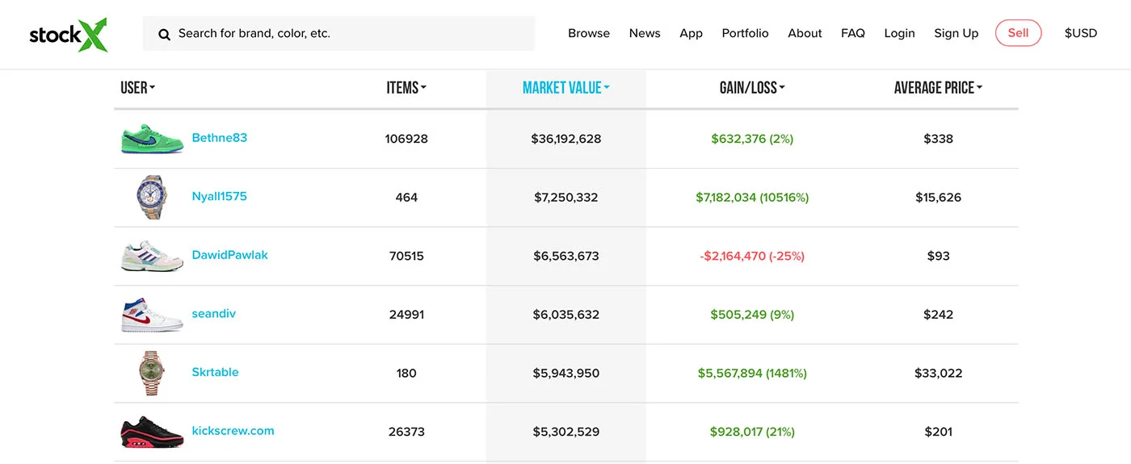
Task: Change currency via $USD selector
Action: (1080, 33)
